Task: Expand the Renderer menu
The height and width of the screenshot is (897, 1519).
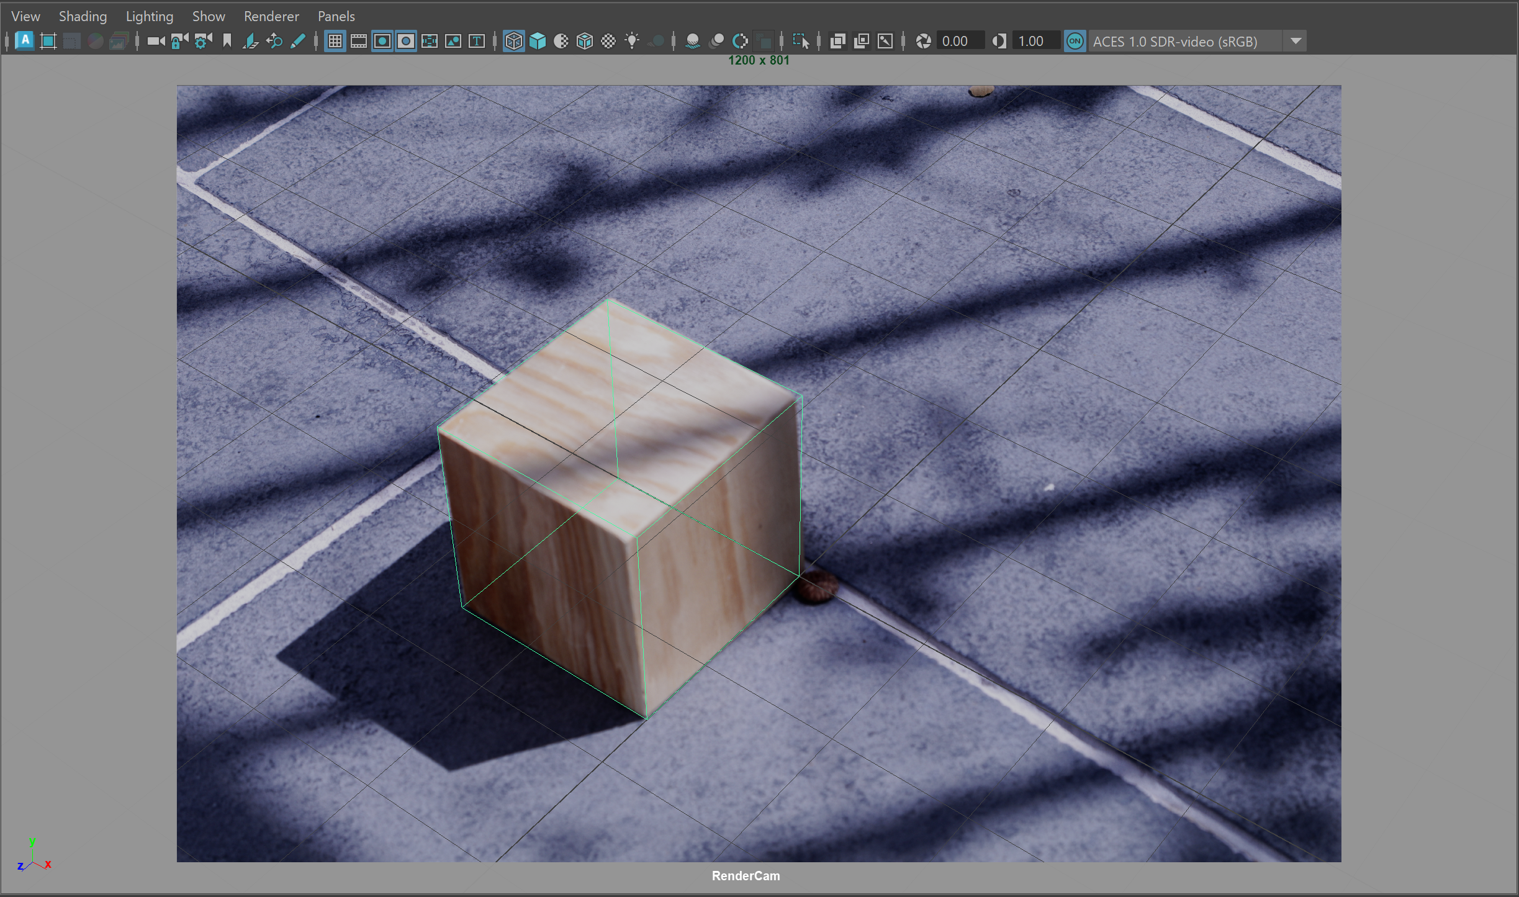Action: point(271,16)
